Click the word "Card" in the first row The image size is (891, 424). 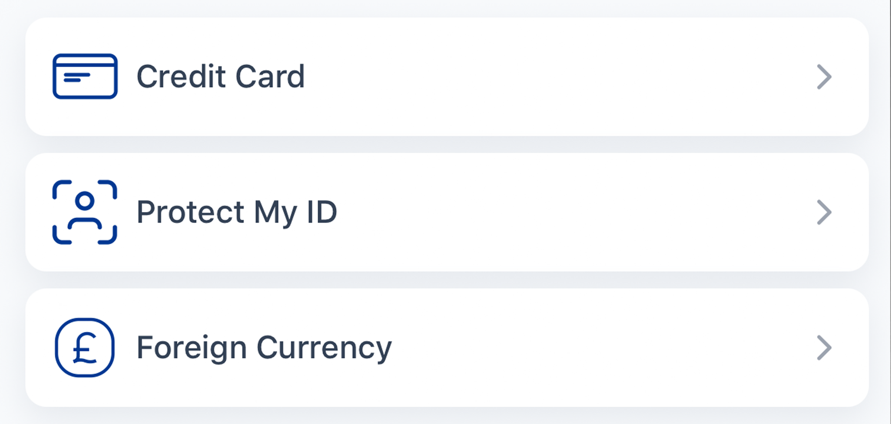(x=270, y=77)
